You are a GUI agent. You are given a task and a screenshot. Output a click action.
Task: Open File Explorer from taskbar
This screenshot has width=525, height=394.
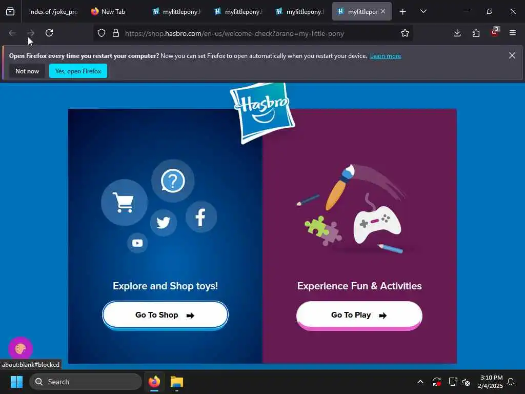coord(177,382)
